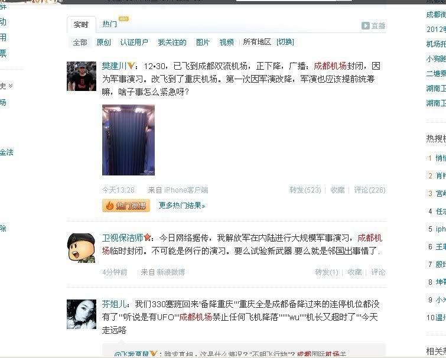Click the flame 热门微博 badge
The image size is (446, 358).
pos(126,206)
